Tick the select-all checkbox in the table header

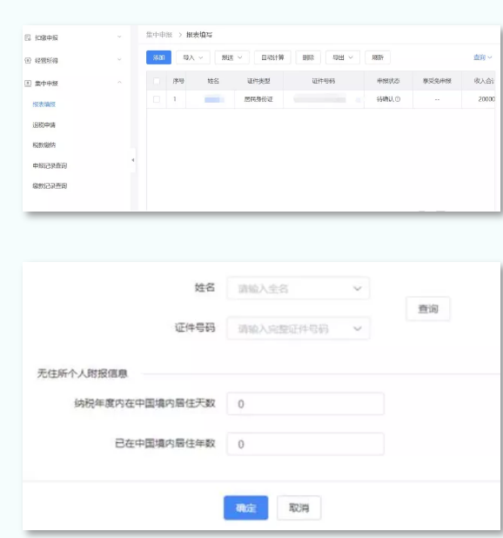(x=157, y=81)
